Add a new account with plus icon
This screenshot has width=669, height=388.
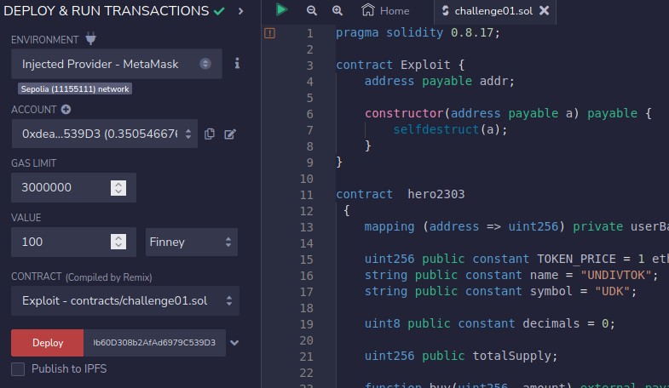click(x=66, y=110)
